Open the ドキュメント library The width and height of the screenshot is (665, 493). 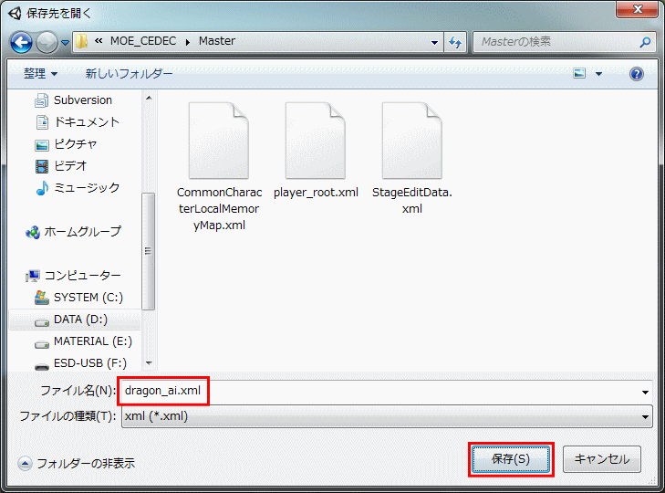[78, 122]
